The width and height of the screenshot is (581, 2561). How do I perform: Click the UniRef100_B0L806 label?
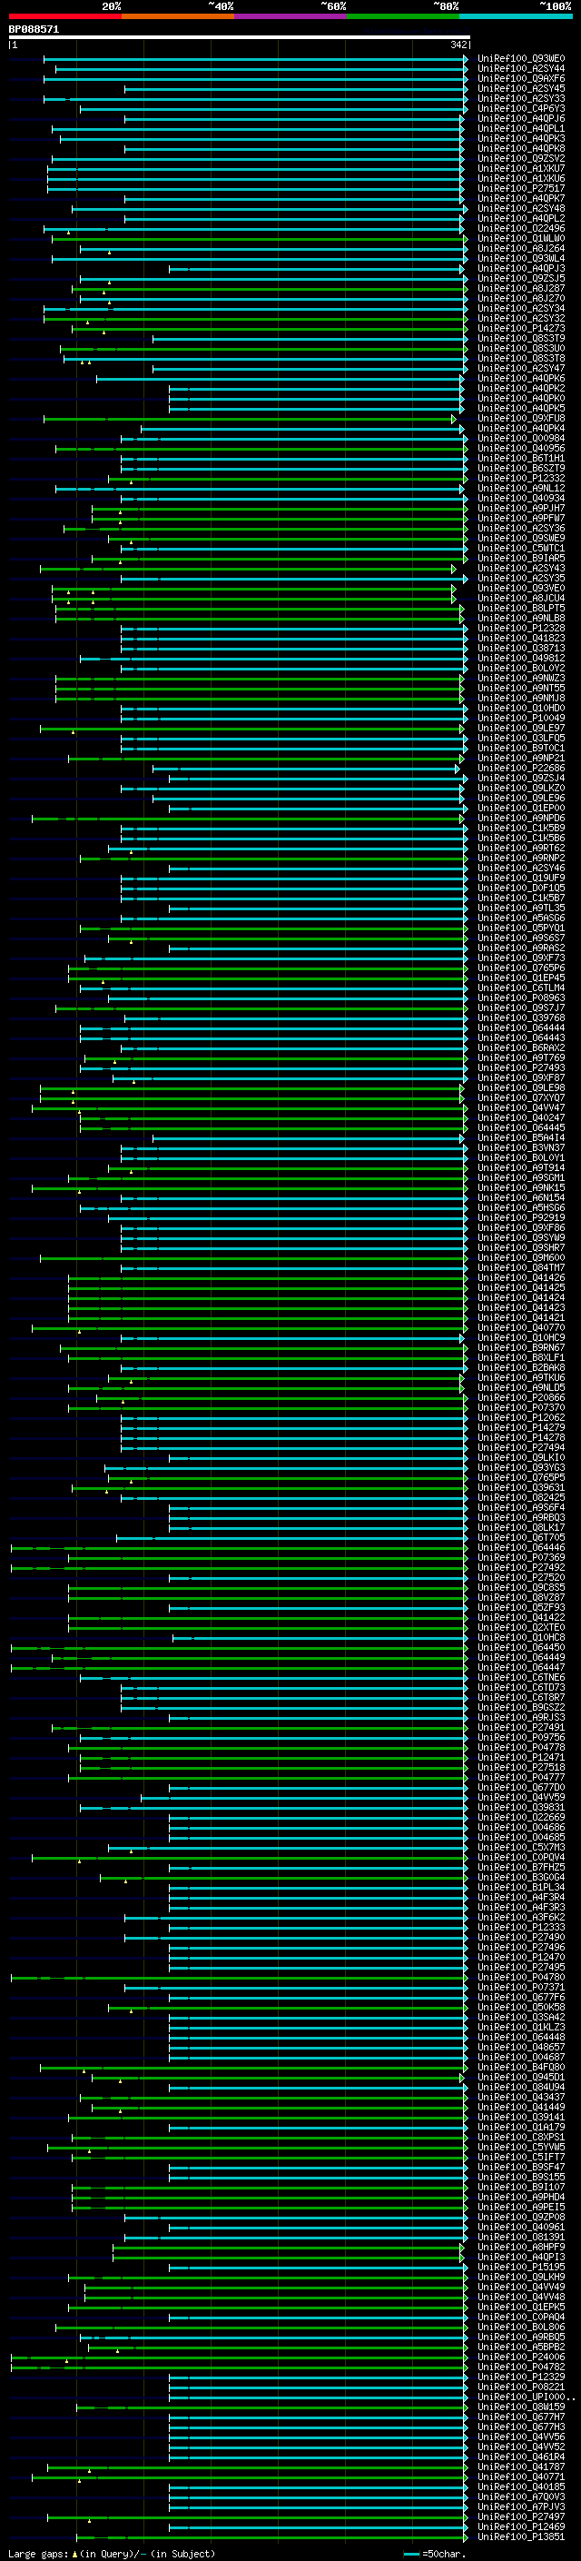[521, 2328]
